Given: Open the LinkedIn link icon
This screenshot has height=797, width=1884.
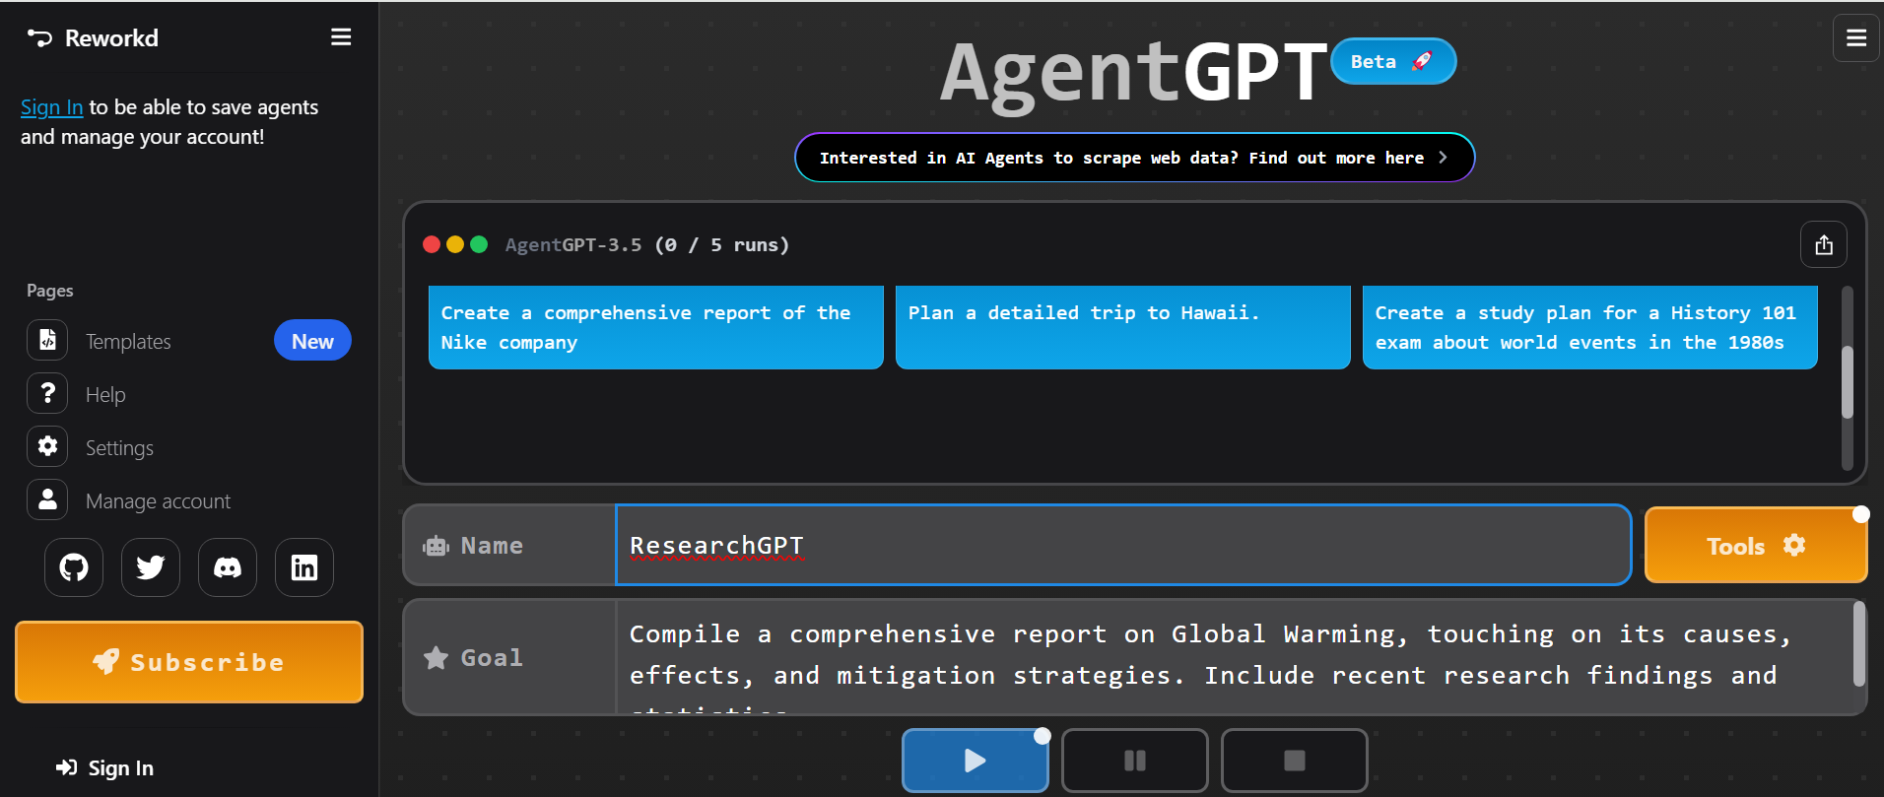Looking at the screenshot, I should point(304,567).
